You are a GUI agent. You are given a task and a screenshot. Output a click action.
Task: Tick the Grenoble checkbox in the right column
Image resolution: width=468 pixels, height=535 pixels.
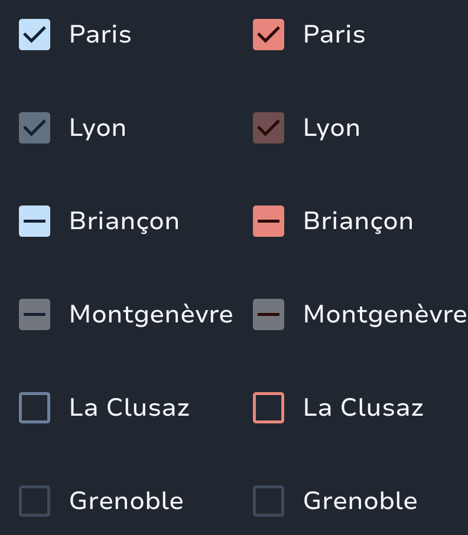click(x=268, y=501)
